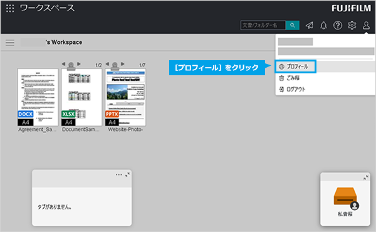The height and width of the screenshot is (232, 376).
Task: Click the search magnifier button
Action: [x=292, y=25]
